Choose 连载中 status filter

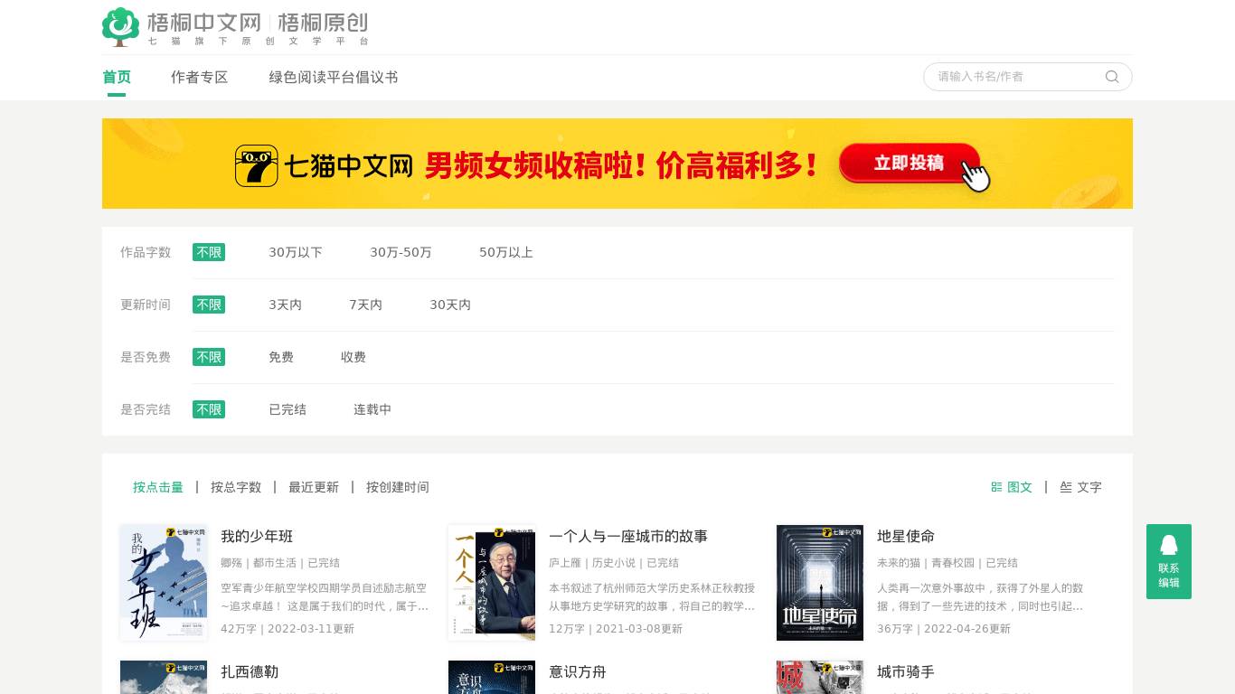click(372, 410)
